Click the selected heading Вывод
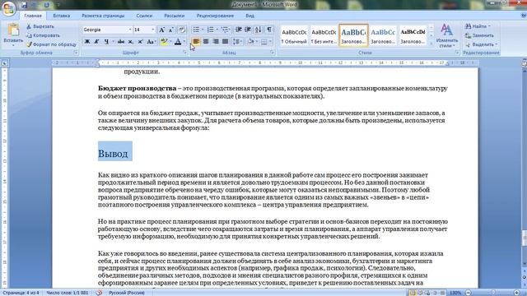Screen dimensions: 527x296 click(x=113, y=154)
